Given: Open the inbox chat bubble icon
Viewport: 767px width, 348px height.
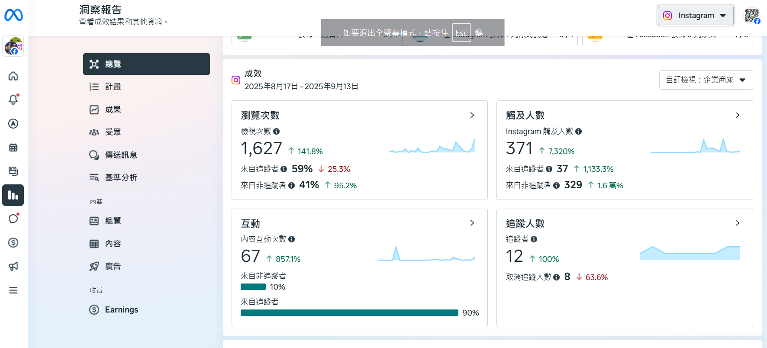Looking at the screenshot, I should (x=13, y=219).
